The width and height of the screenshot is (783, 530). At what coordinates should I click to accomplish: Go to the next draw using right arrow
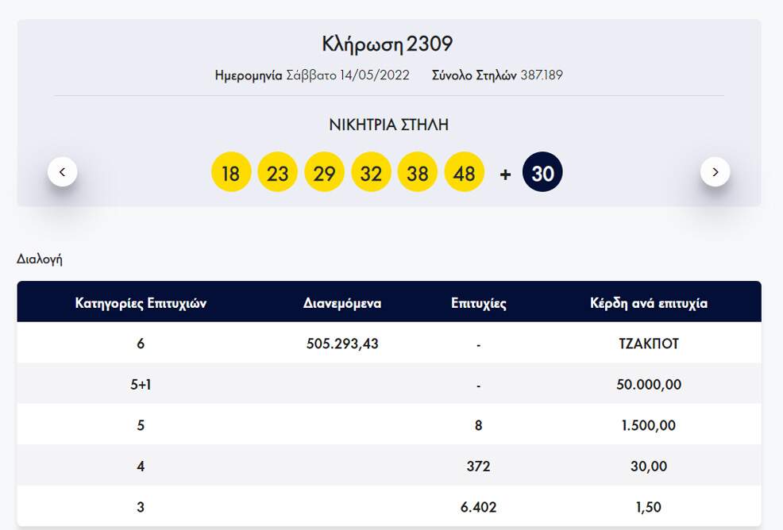pyautogui.click(x=715, y=171)
